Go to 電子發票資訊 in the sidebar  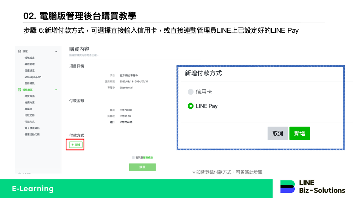pos(32,128)
